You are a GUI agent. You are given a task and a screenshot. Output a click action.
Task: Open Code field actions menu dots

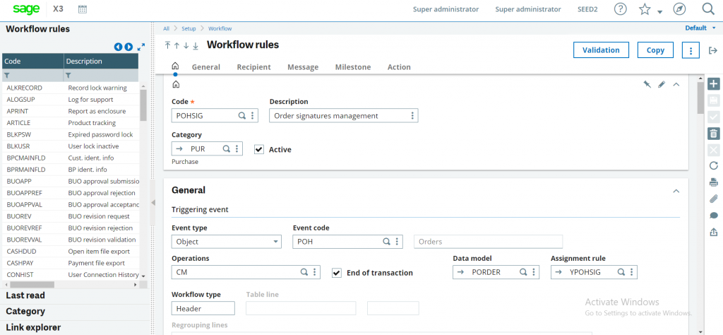tap(252, 116)
